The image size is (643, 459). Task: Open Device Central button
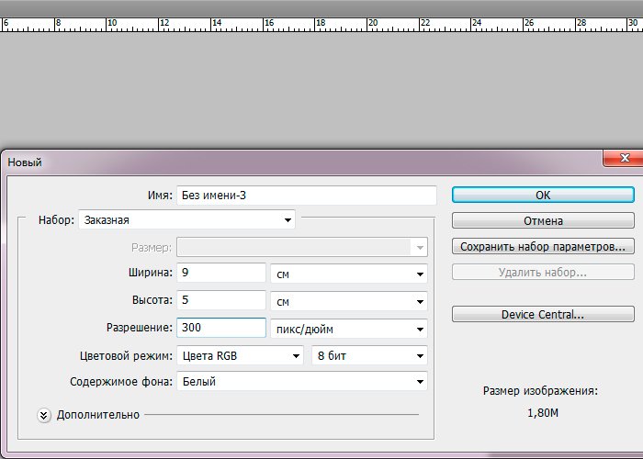(542, 315)
